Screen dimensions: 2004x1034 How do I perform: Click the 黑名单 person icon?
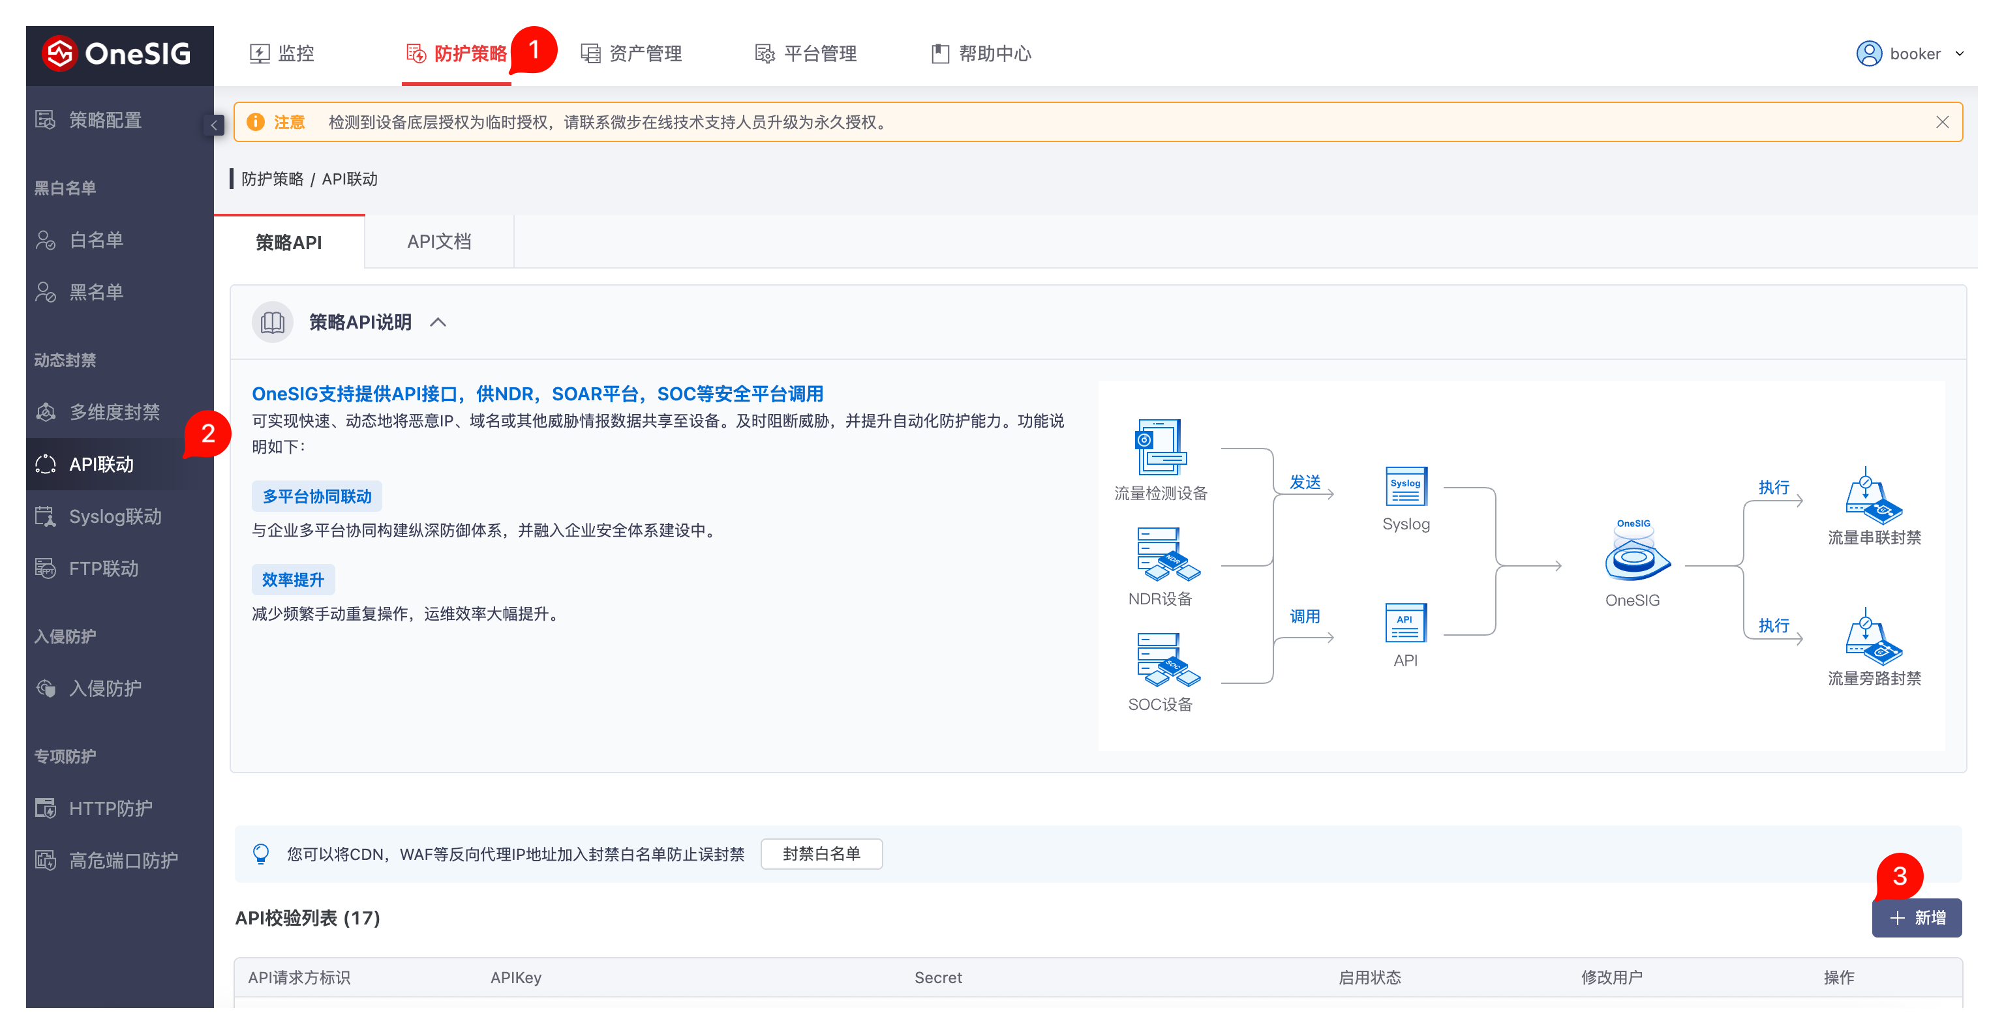(45, 291)
